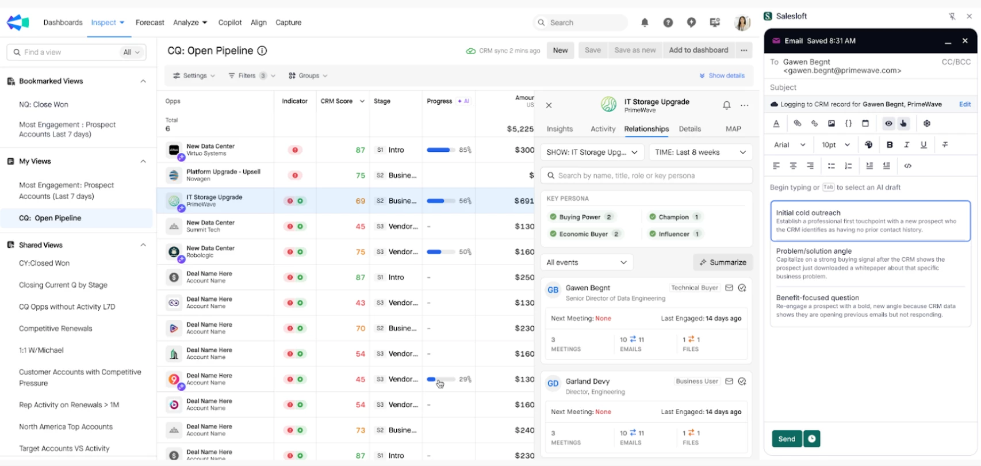Insert a bulleted list
Viewport: 981px width, 466px height.
tap(831, 166)
